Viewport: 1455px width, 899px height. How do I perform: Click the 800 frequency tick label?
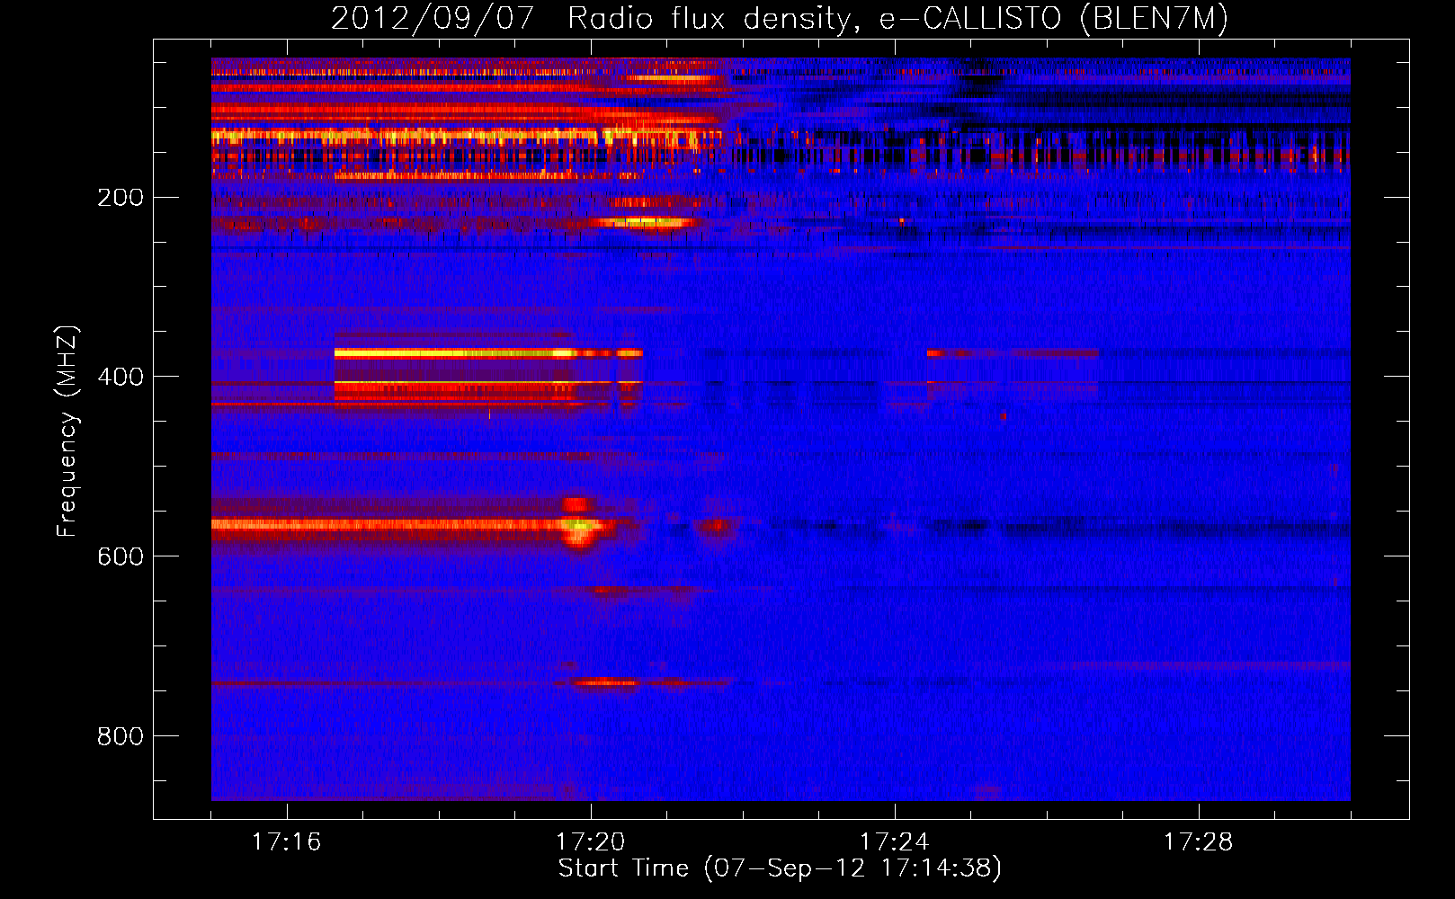[120, 736]
